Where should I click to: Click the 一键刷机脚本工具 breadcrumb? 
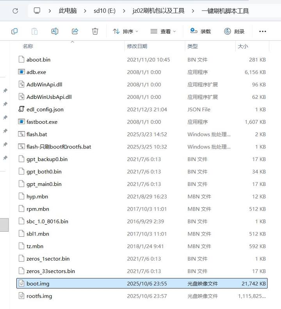click(x=225, y=11)
